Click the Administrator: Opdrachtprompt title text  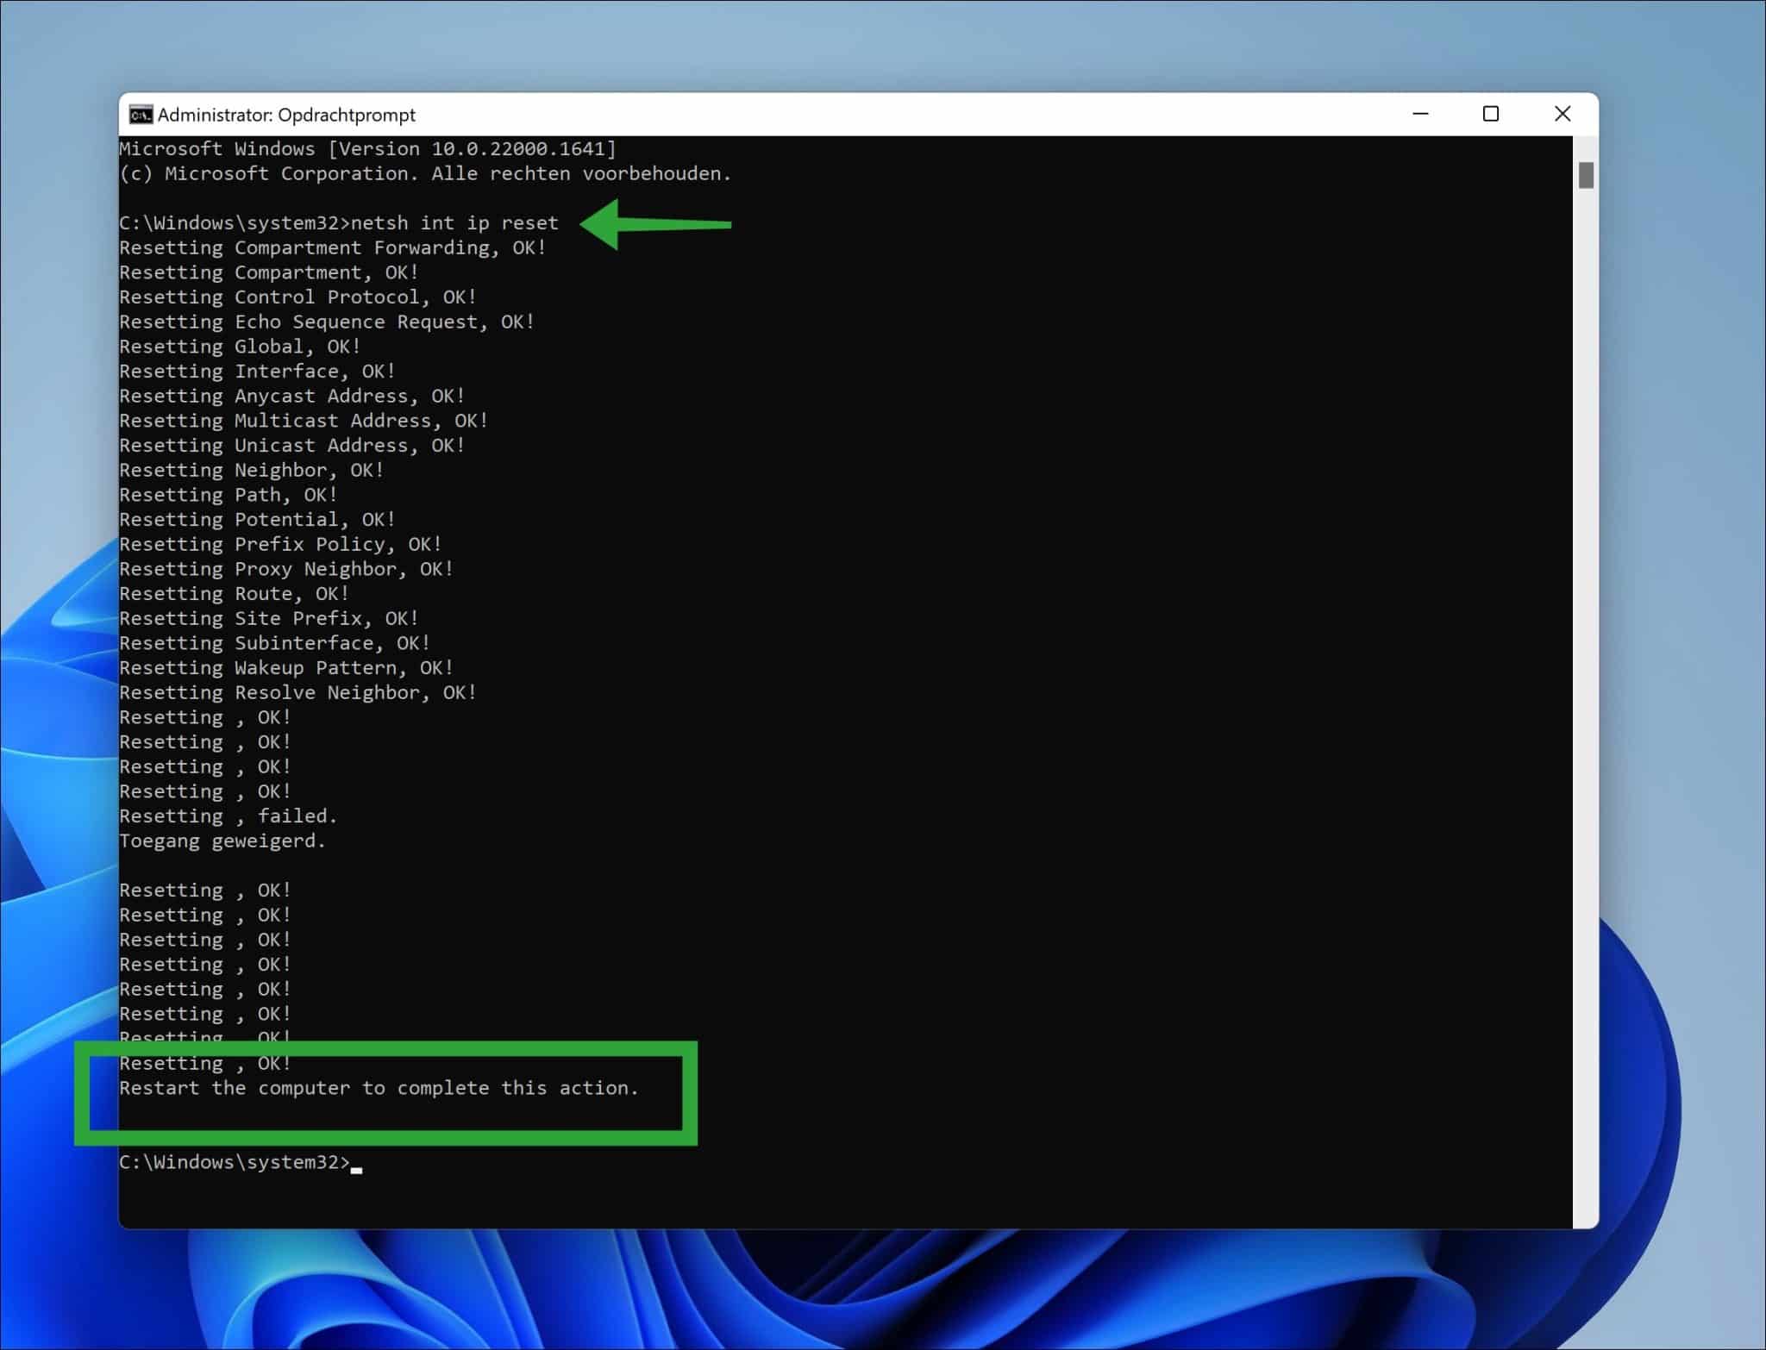[289, 114]
